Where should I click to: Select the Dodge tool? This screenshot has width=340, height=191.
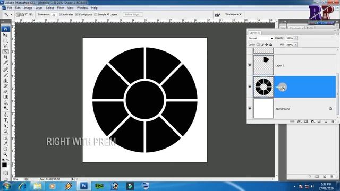(x=5, y=108)
